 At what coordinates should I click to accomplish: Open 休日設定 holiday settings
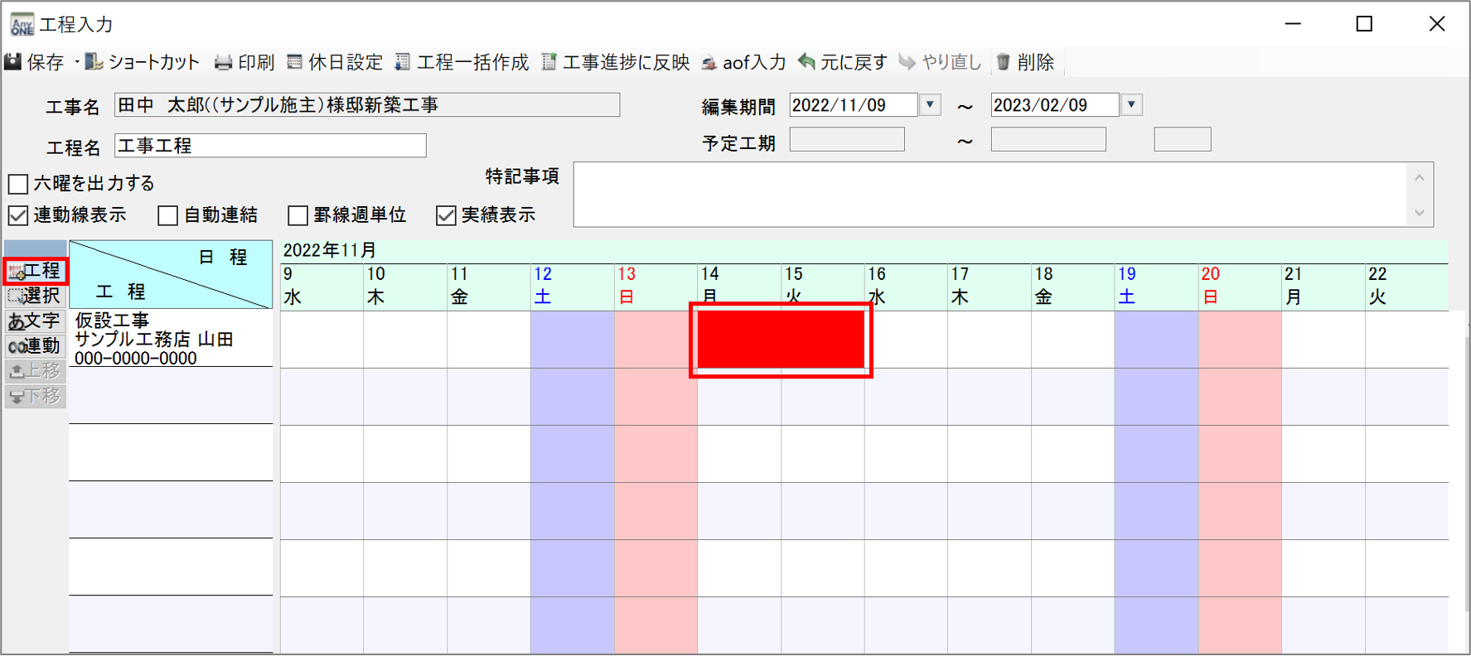point(294,62)
